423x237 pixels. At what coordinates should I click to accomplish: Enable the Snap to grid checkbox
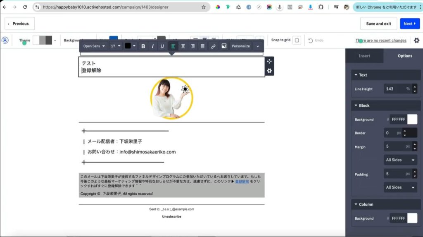coord(297,41)
